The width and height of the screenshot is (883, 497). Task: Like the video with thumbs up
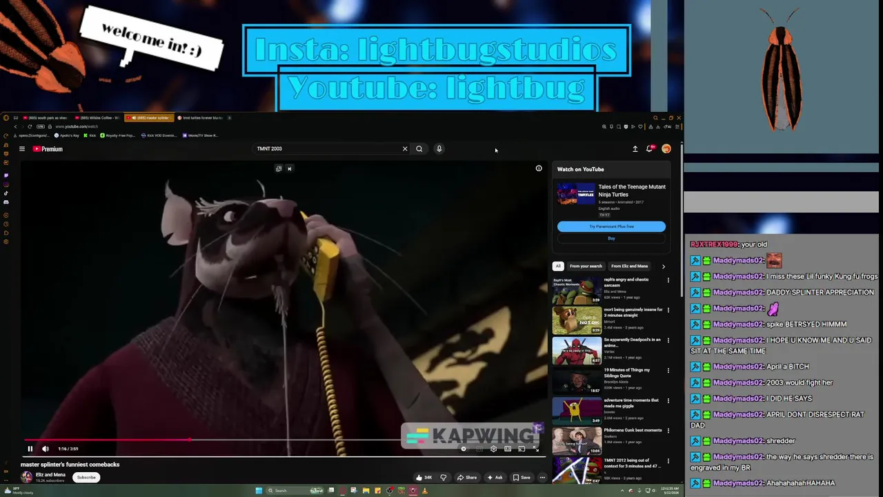424,477
